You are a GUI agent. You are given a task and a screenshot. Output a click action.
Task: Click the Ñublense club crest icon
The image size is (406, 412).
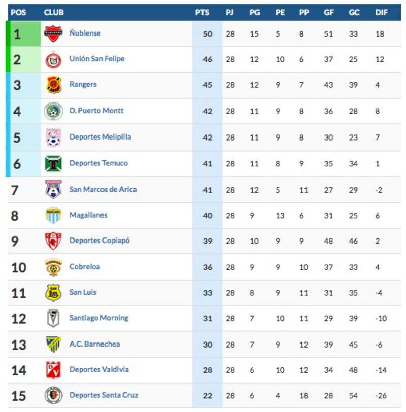click(x=53, y=33)
